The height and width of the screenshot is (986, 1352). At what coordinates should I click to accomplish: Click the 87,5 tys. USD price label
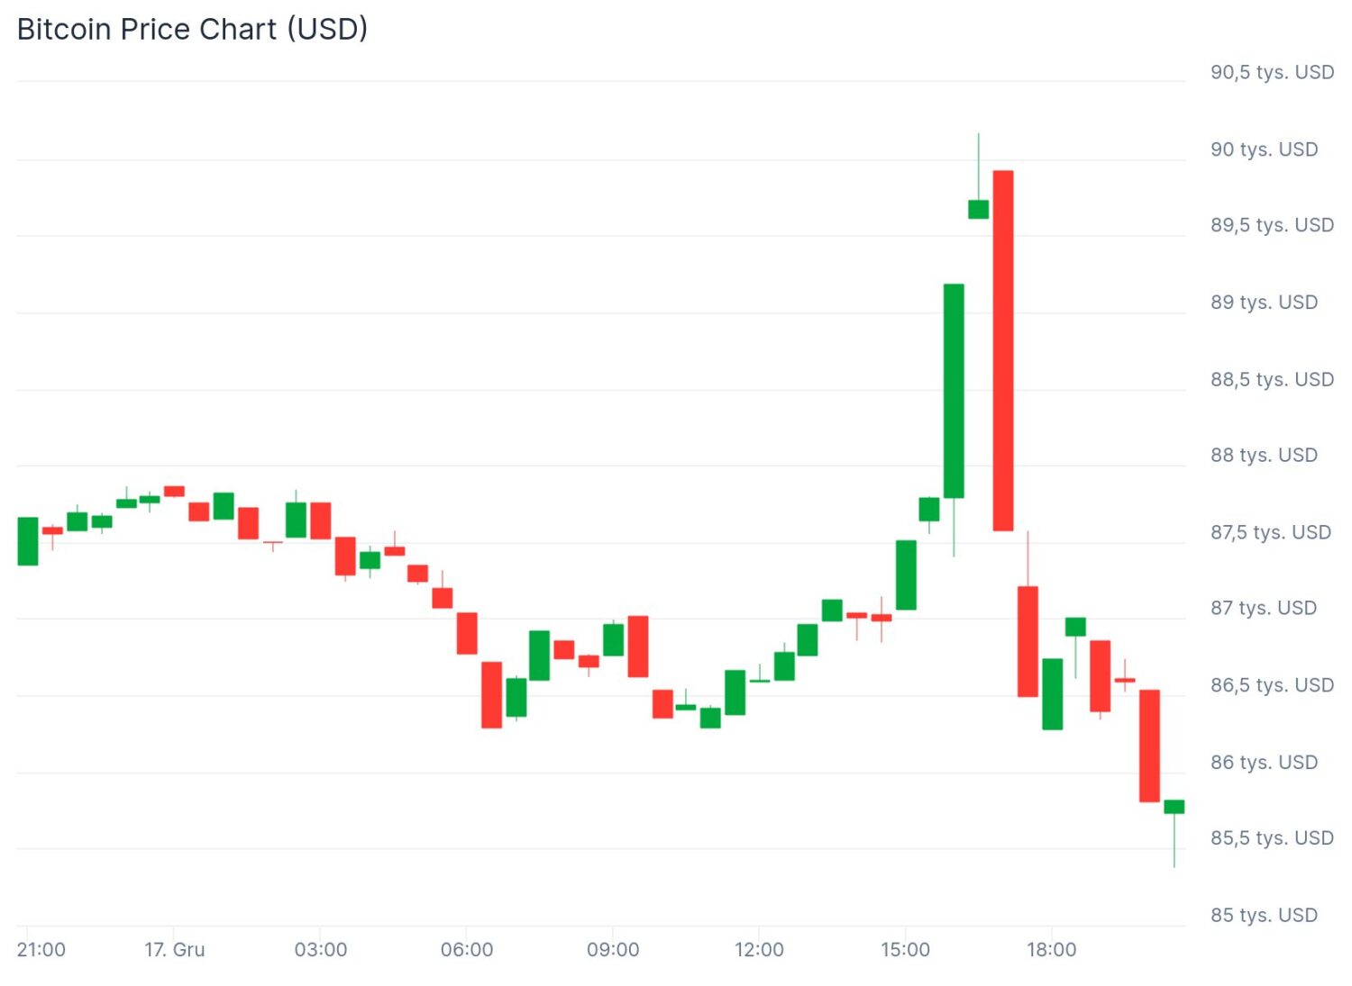coord(1271,532)
